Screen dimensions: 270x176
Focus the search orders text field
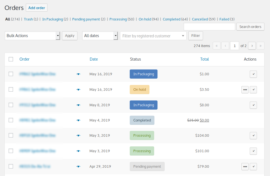pyautogui.click(x=209, y=27)
